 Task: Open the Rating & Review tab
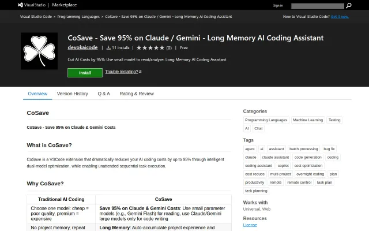(137, 94)
